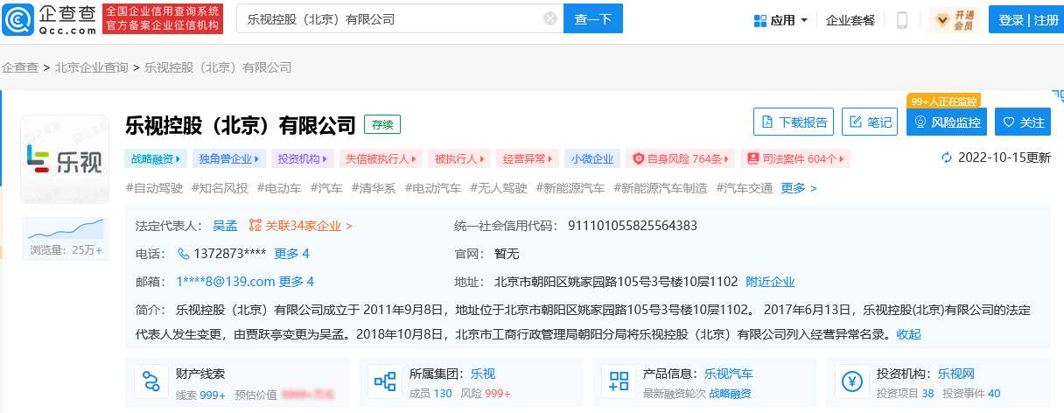Click the #汽车交通 hashtag

click(745, 188)
